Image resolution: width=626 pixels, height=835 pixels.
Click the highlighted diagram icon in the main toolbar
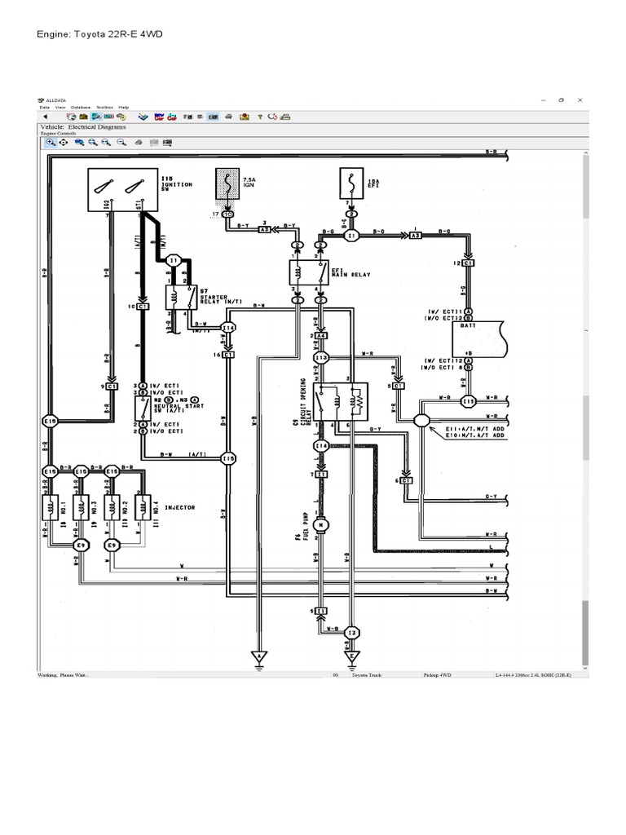[x=213, y=117]
